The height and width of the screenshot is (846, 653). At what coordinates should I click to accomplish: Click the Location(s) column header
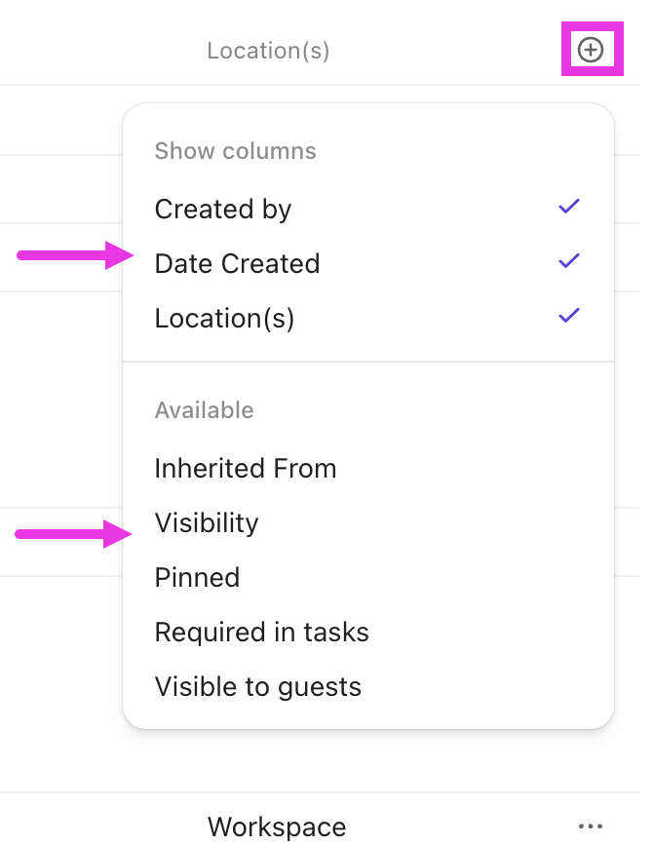tap(268, 50)
